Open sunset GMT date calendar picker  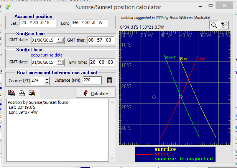60,62
